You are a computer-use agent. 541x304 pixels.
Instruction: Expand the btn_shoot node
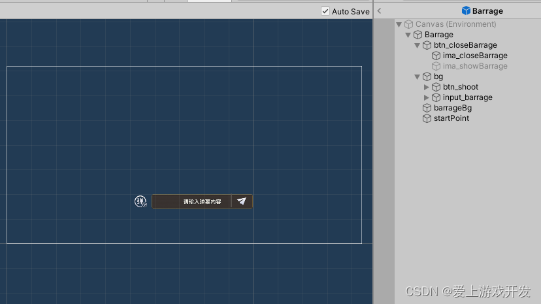[x=427, y=87]
